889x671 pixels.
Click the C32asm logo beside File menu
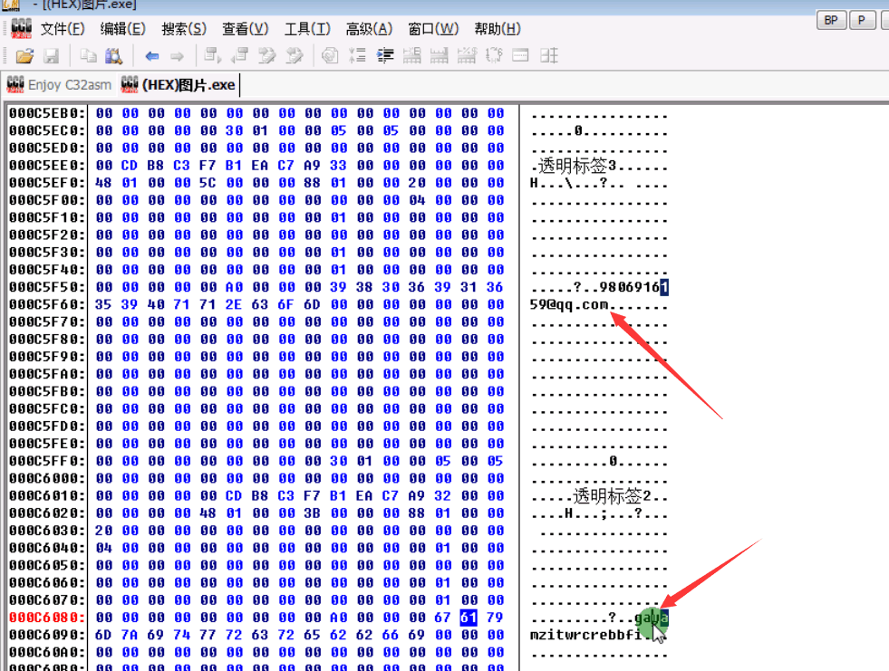coord(21,28)
